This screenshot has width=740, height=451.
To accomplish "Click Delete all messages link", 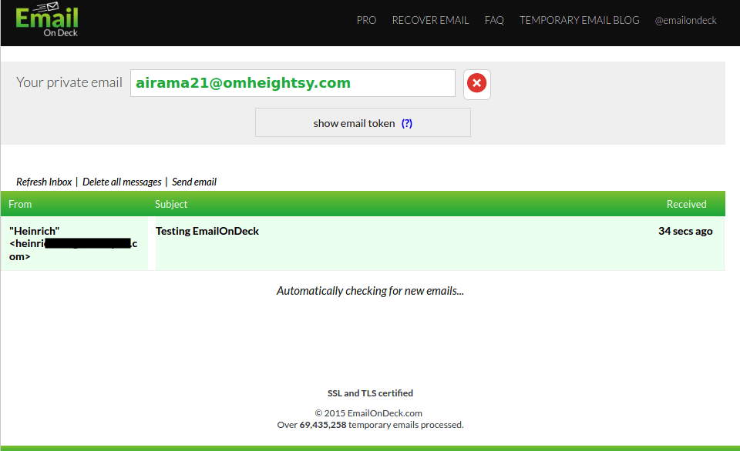I will (x=122, y=182).
